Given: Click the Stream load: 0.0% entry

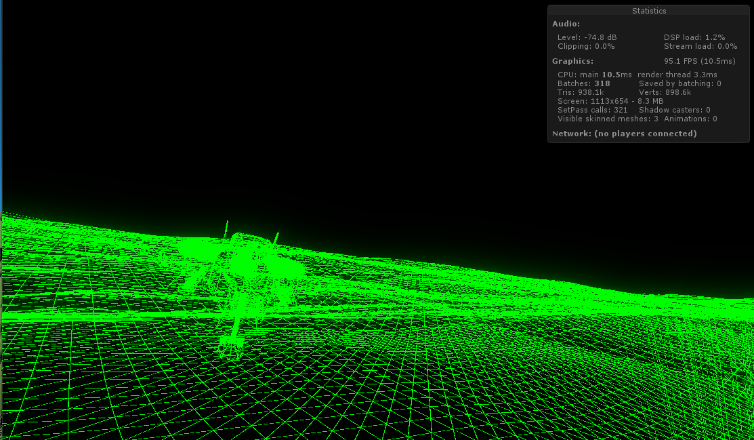Looking at the screenshot, I should click(x=700, y=46).
